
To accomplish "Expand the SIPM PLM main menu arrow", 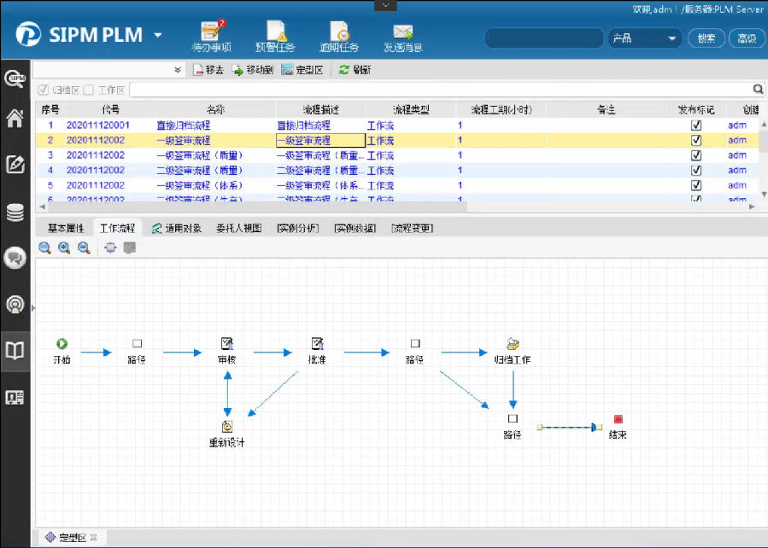I will 158,36.
